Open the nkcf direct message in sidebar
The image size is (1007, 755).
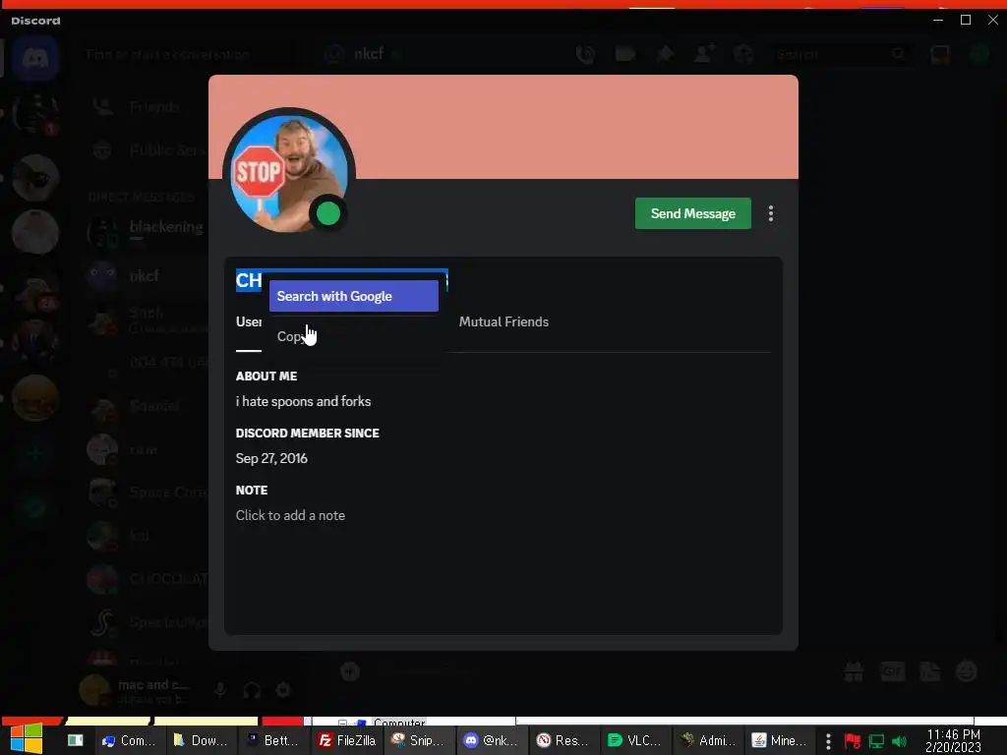tap(145, 276)
